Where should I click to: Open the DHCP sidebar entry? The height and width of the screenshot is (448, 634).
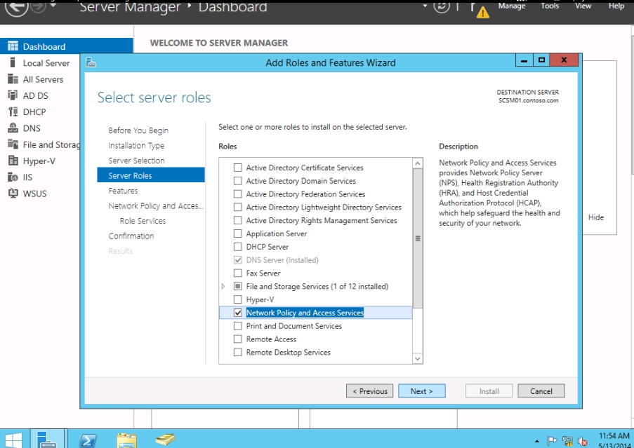point(34,111)
